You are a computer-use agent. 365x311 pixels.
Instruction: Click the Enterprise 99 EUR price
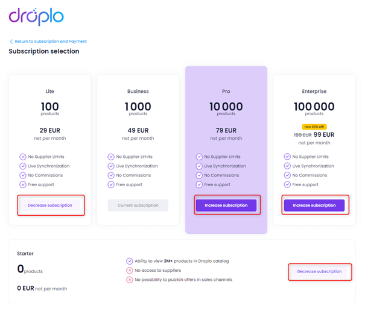coord(324,134)
